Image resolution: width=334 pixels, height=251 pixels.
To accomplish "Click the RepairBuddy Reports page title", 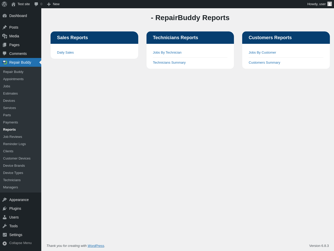I will pos(190,18).
